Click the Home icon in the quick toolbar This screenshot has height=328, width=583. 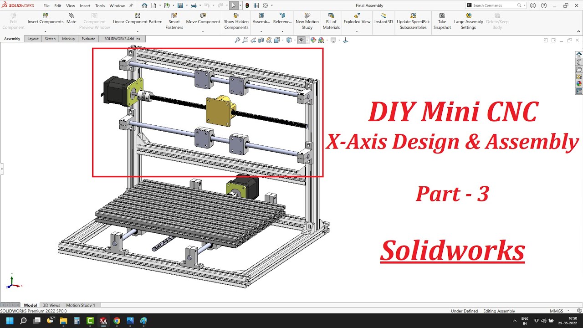[x=144, y=5]
